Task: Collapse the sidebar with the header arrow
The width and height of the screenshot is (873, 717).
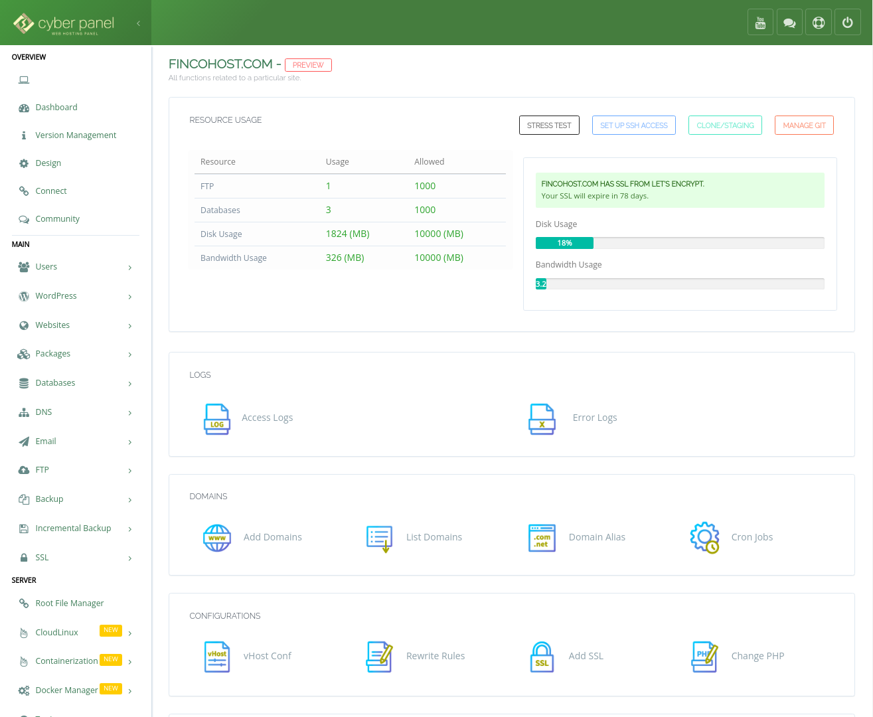Action: [138, 23]
